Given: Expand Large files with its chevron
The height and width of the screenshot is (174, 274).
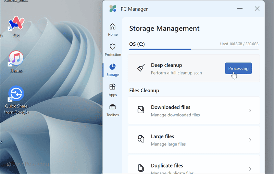Looking at the screenshot, I should (250, 140).
